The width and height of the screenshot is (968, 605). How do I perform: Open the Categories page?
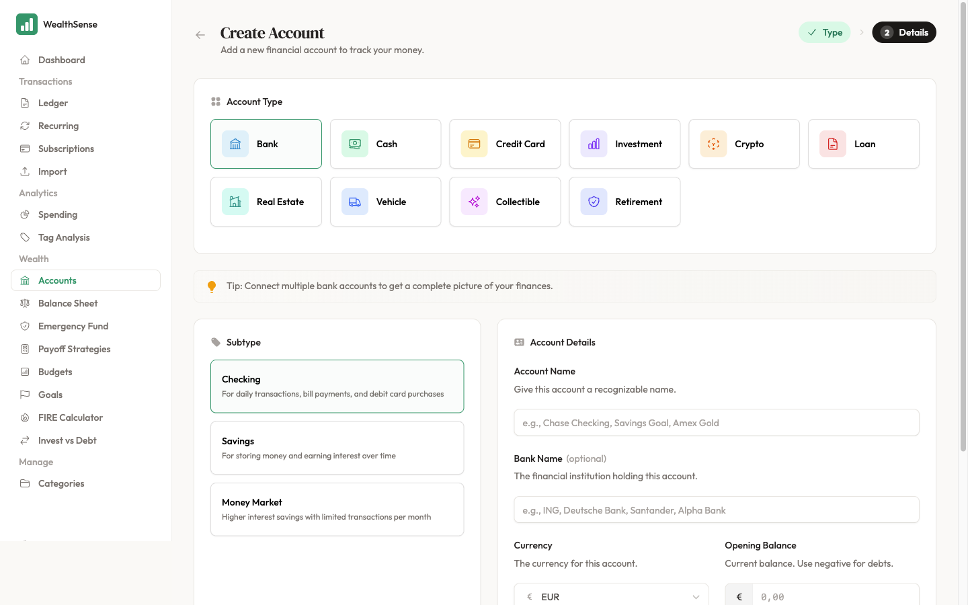pos(85,483)
